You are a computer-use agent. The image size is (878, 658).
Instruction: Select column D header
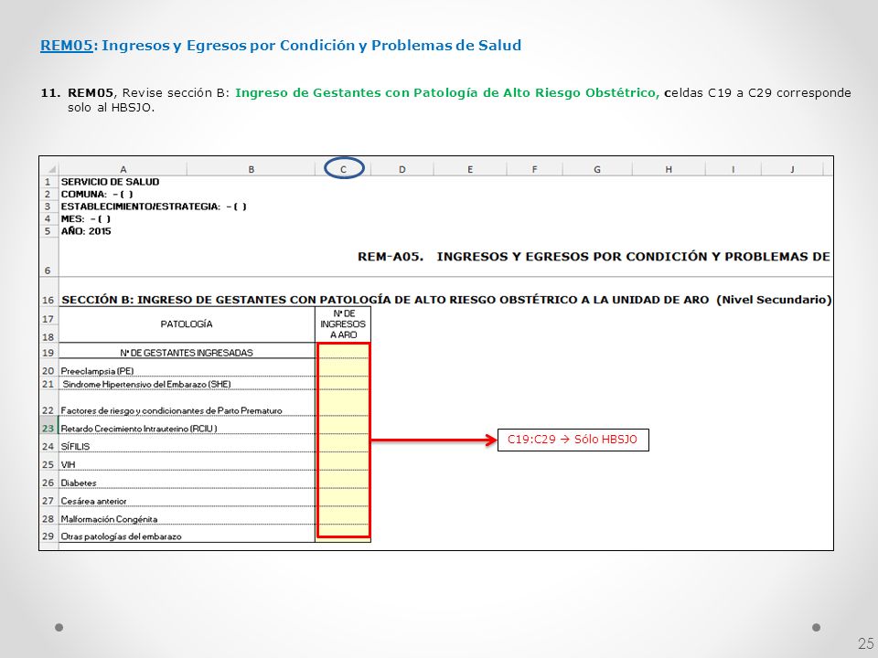[x=402, y=169]
